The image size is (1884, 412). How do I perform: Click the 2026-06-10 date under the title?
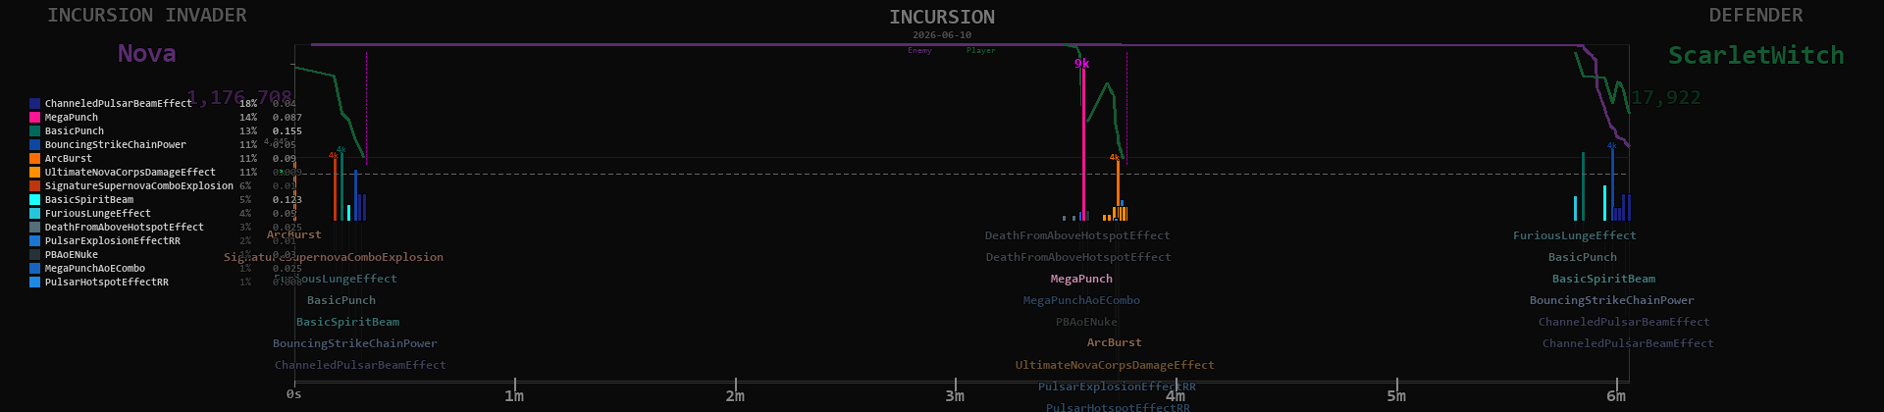click(x=942, y=34)
